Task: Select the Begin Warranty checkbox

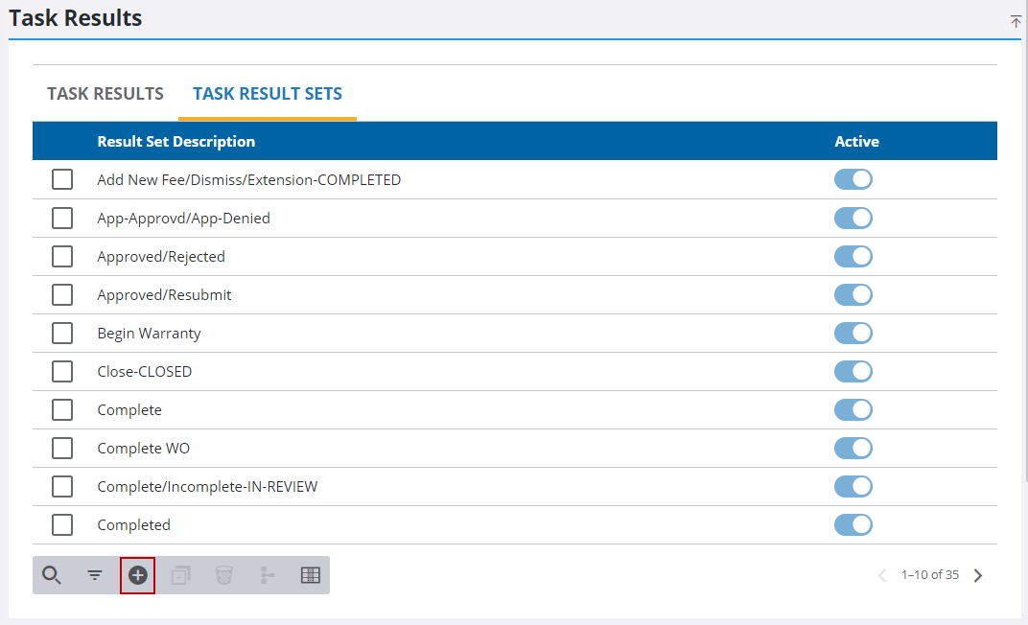Action: tap(62, 334)
